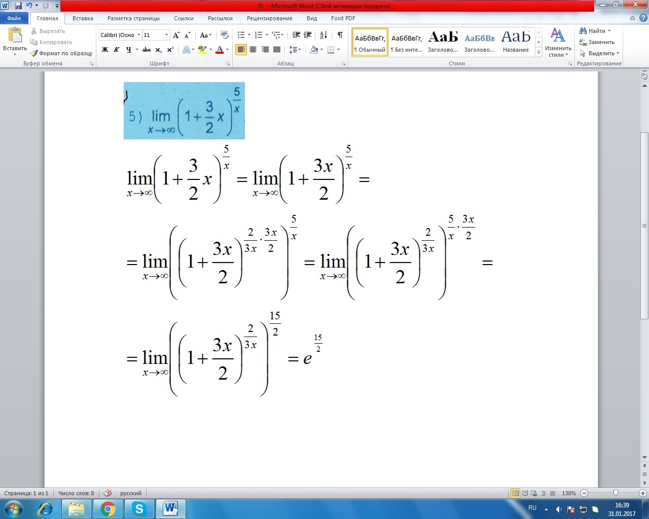Click the Windows Start button

click(14, 509)
